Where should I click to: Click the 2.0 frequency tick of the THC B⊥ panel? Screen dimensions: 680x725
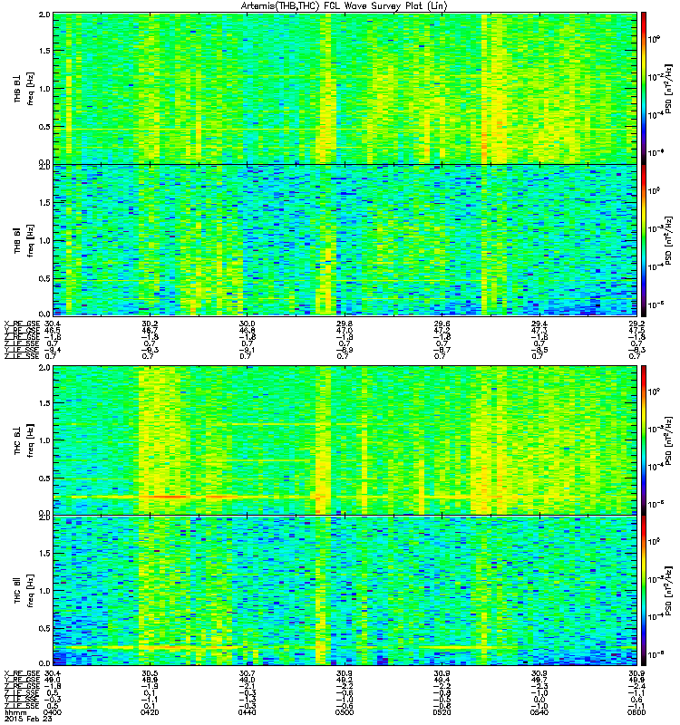pyautogui.click(x=44, y=368)
